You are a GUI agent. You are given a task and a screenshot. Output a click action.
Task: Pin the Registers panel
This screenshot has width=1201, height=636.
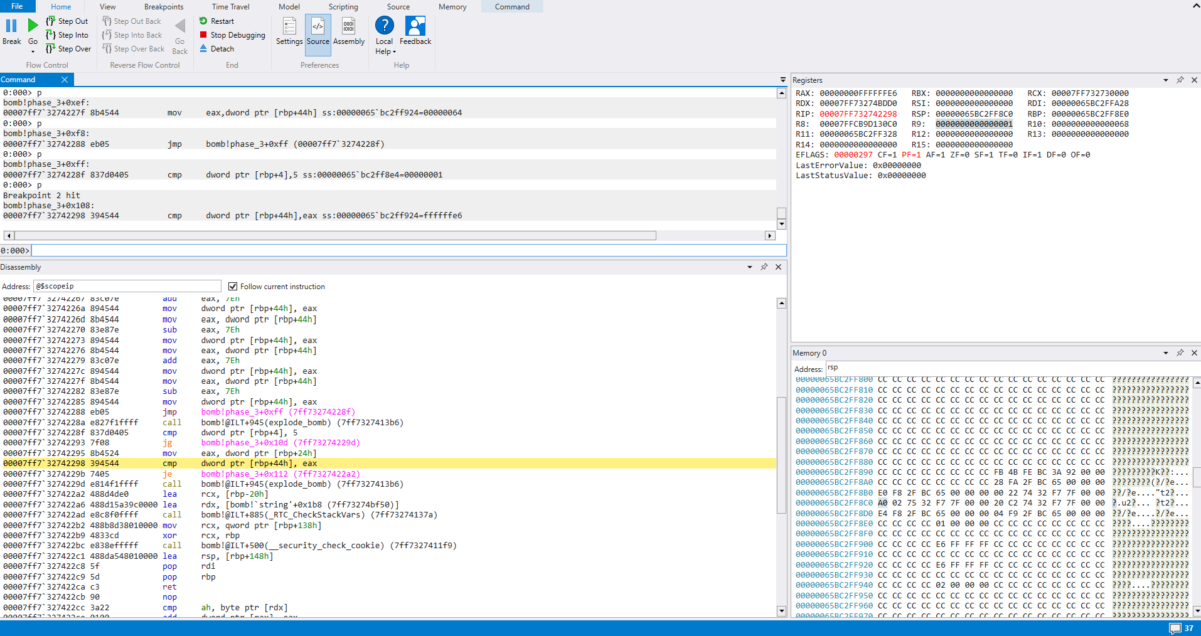tap(1180, 80)
